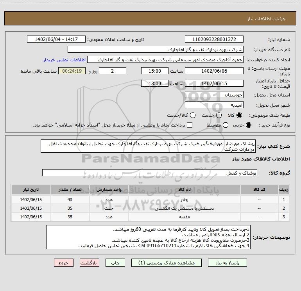Click the general description text box

click(x=148, y=146)
